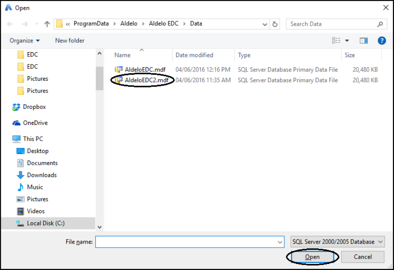
Task: Open the Videos location
Action: (35, 211)
